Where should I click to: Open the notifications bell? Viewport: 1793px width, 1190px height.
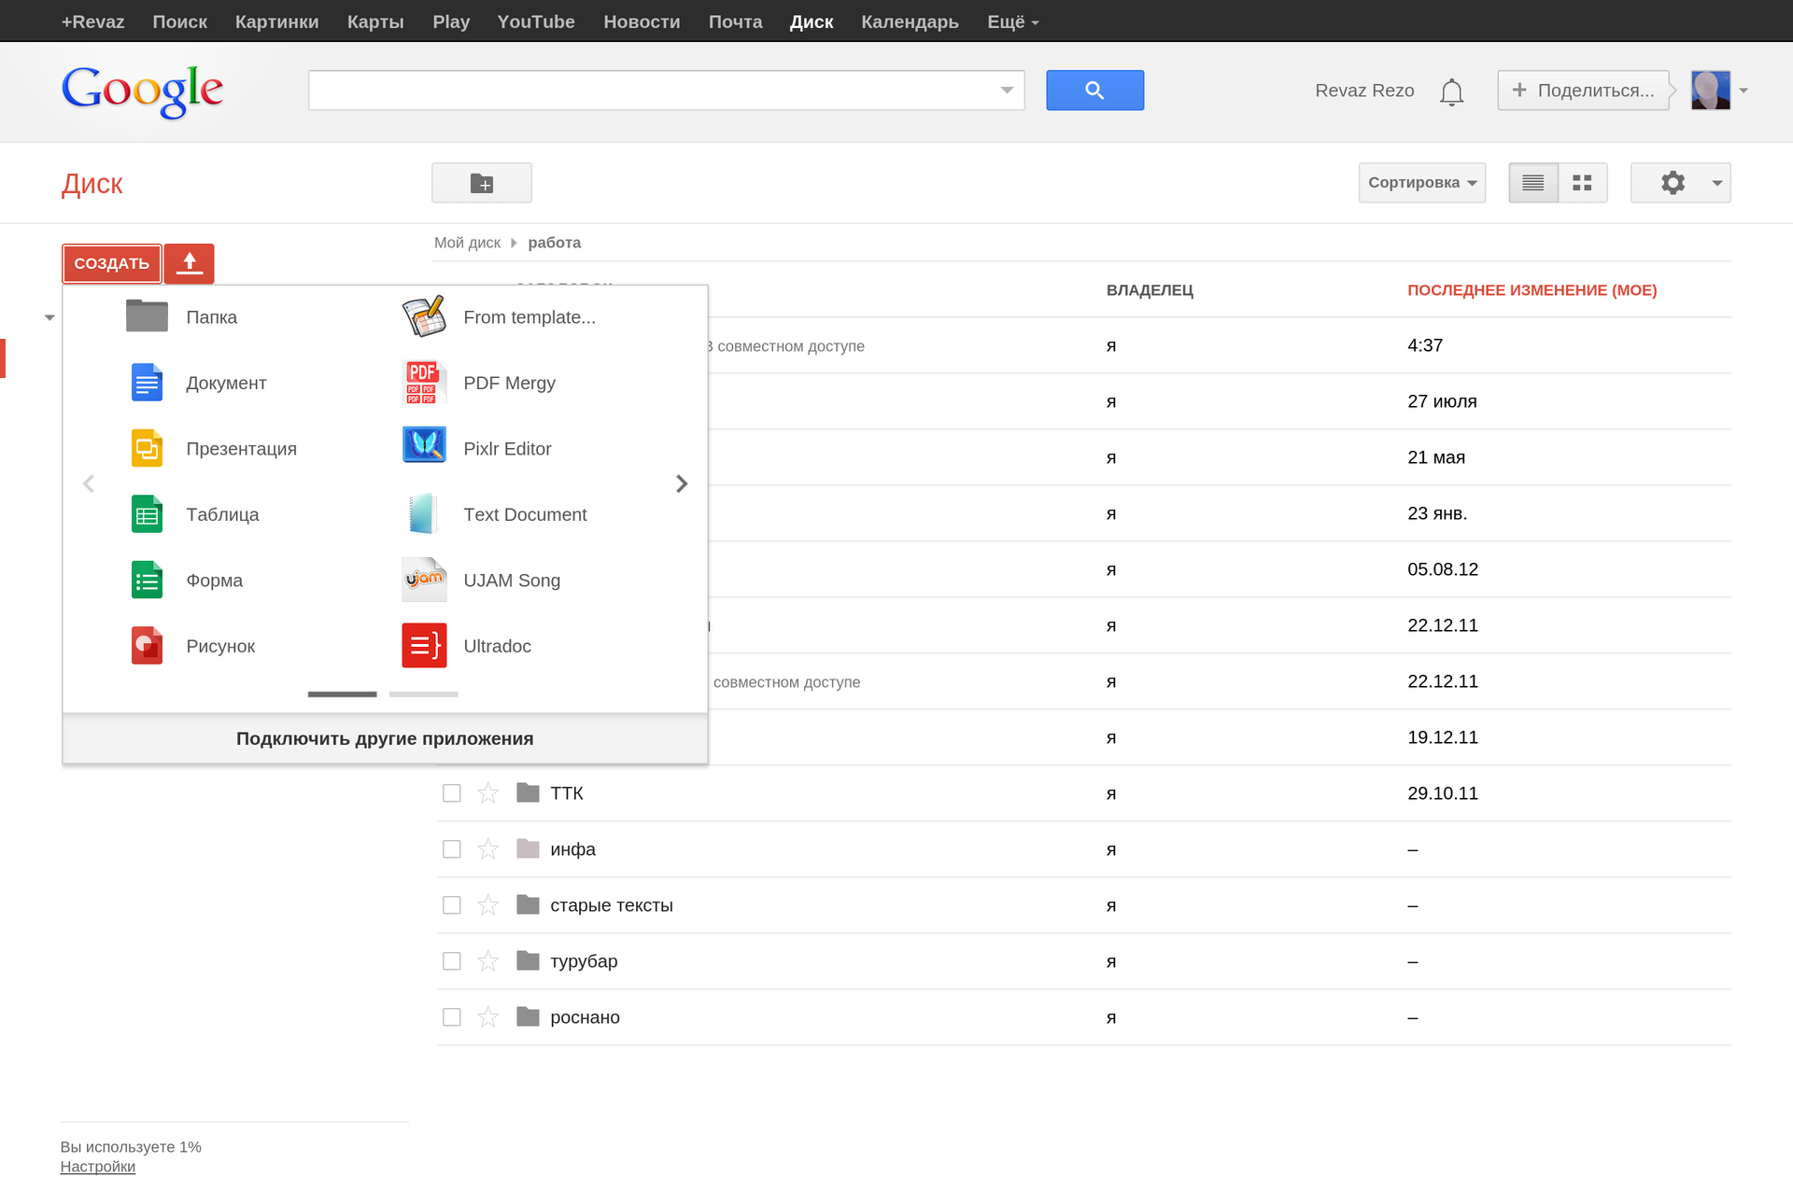tap(1451, 91)
